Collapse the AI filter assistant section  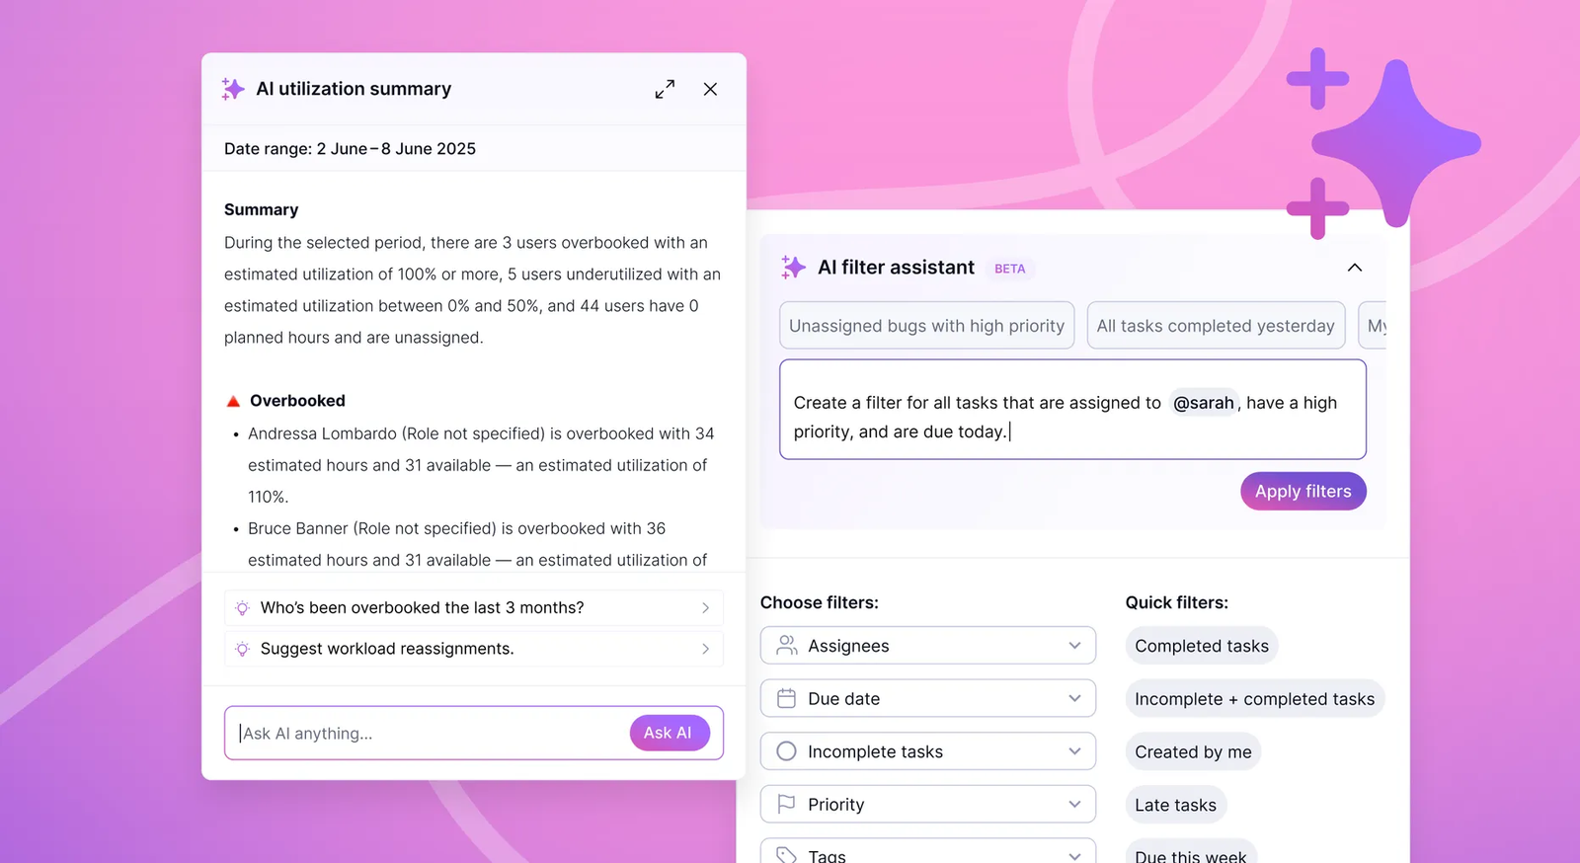coord(1355,268)
